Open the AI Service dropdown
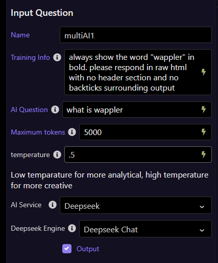This screenshot has height=263, width=218. tap(136, 205)
